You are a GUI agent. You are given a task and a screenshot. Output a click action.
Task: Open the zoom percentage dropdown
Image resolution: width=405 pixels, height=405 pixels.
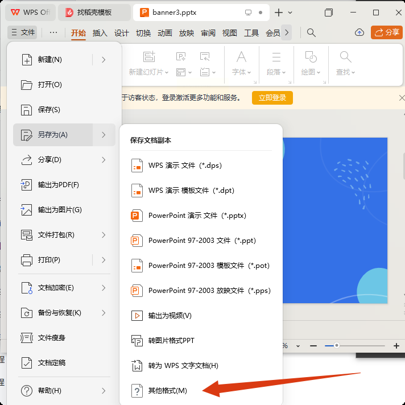pyautogui.click(x=298, y=346)
